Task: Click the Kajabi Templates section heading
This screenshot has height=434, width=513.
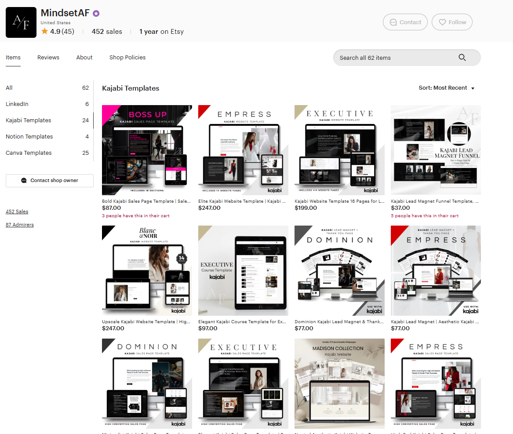Action: (x=131, y=88)
